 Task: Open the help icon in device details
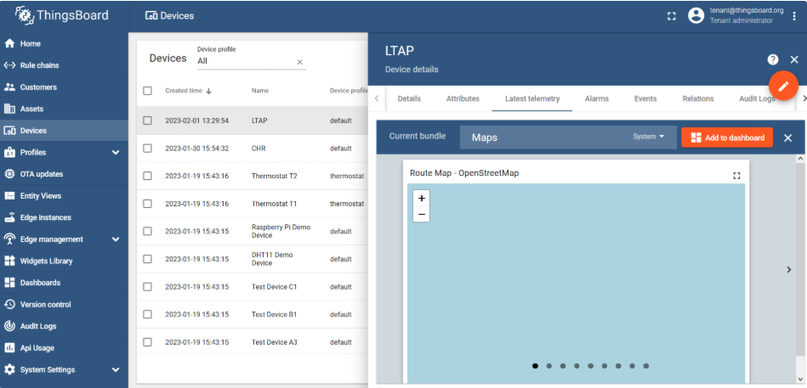tap(772, 59)
